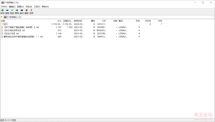Minimize the 7-Zip window
The width and height of the screenshot is (215, 122).
[x=195, y=2]
